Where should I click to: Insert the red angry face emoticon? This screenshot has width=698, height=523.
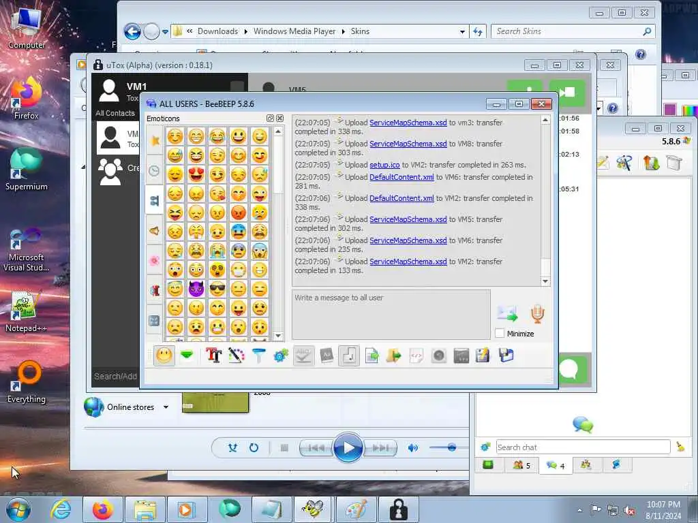pyautogui.click(x=239, y=212)
